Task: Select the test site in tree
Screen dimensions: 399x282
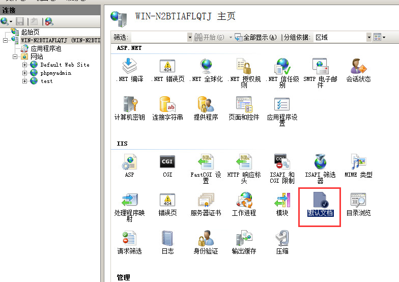Action: (x=47, y=81)
